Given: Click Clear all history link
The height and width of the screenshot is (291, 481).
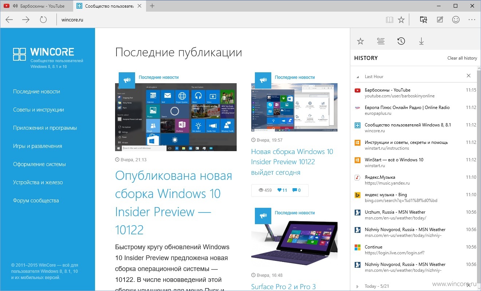Looking at the screenshot, I should pyautogui.click(x=462, y=58).
